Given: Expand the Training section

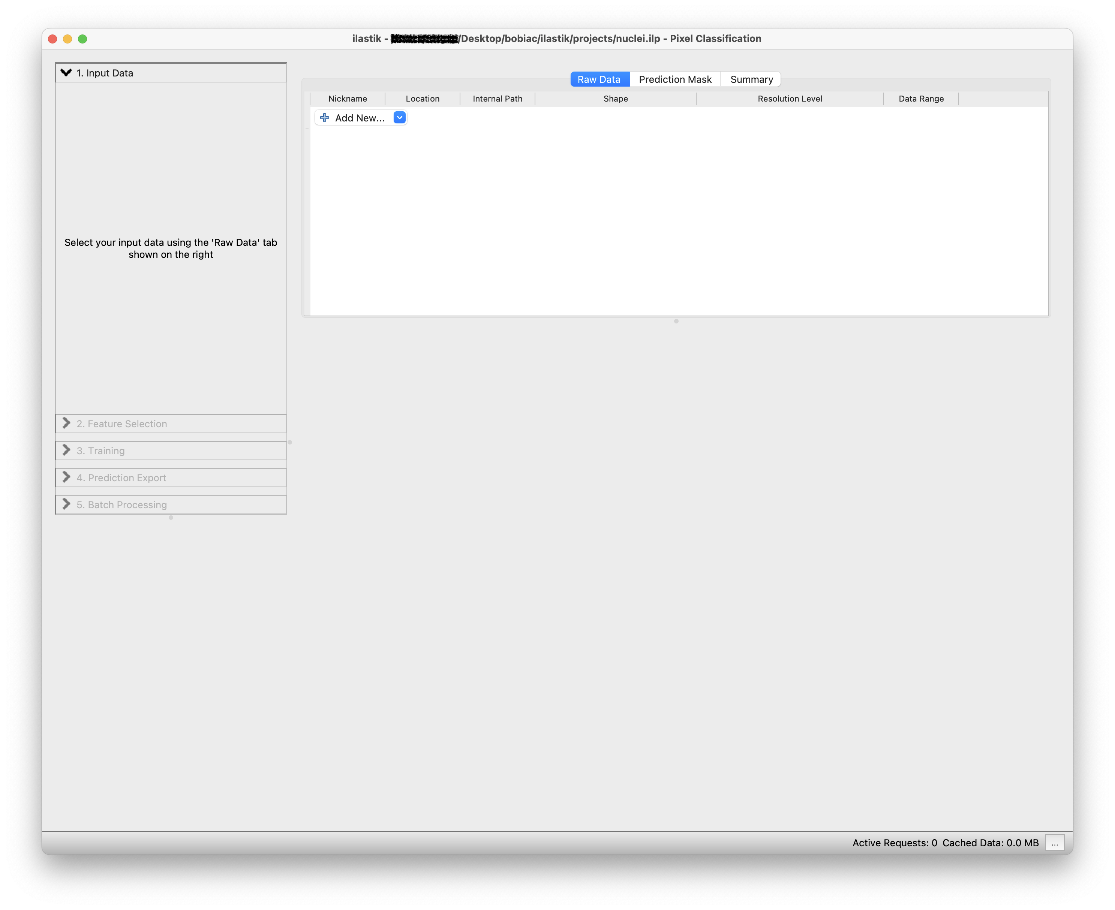Looking at the screenshot, I should [x=101, y=451].
